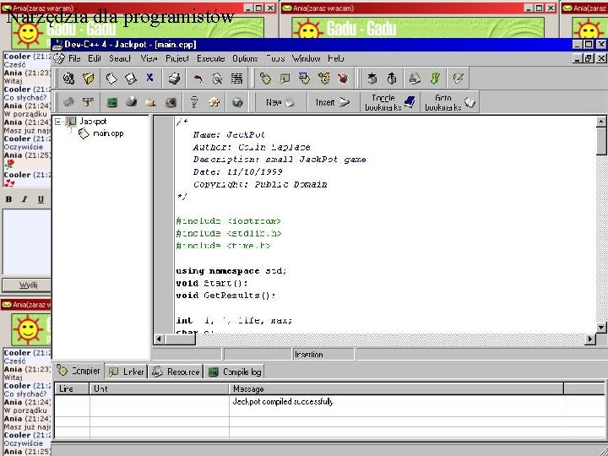Click the magnifier find icon

pyautogui.click(x=218, y=79)
